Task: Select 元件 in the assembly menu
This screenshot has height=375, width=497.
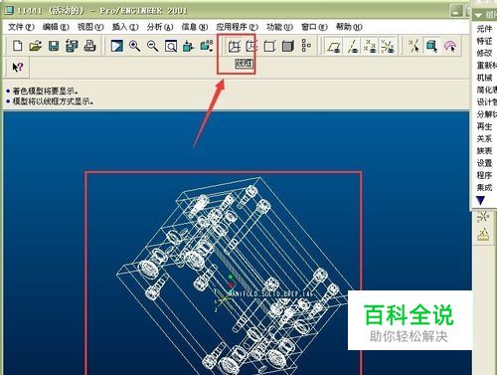Action: (x=484, y=29)
